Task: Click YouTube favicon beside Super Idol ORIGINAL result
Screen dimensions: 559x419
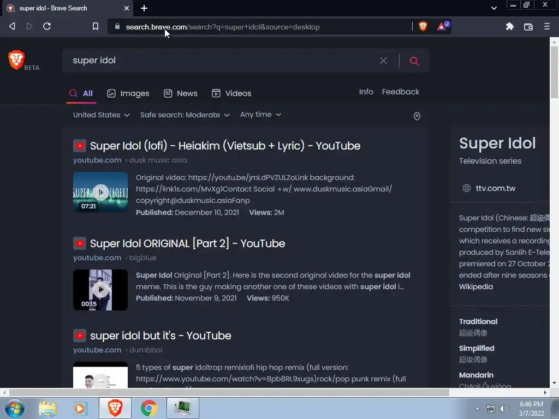Action: click(80, 243)
